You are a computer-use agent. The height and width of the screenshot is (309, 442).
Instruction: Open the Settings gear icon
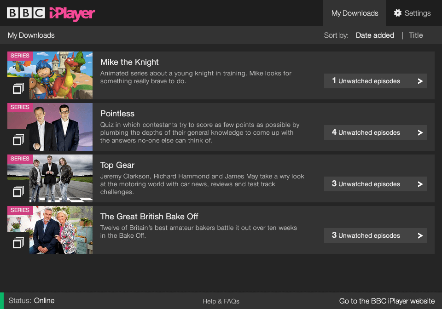[x=398, y=13]
